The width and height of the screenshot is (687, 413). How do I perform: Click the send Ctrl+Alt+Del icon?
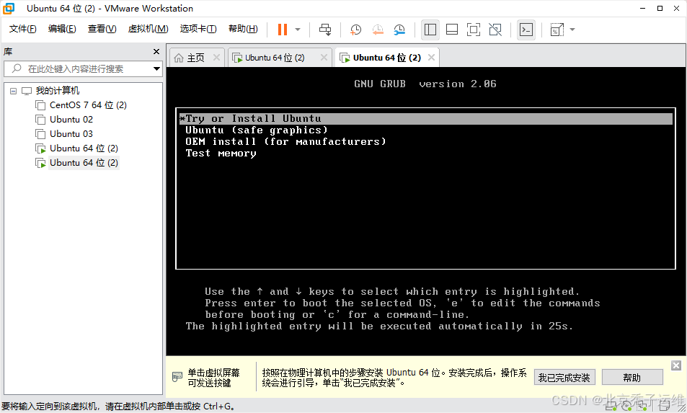click(x=325, y=30)
